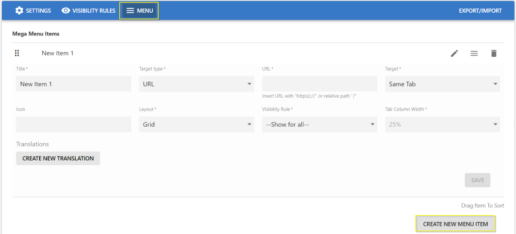Image resolution: width=516 pixels, height=234 pixels.
Task: Click the gear icon in Settings tab
Action: tap(19, 11)
